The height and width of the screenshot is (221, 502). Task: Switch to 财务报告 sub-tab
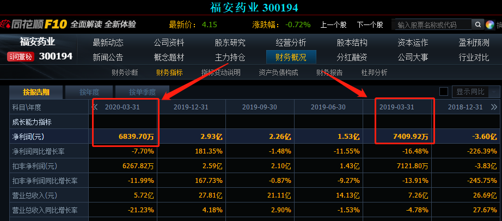329,72
